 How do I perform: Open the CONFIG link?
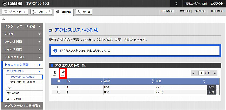coord(185,11)
